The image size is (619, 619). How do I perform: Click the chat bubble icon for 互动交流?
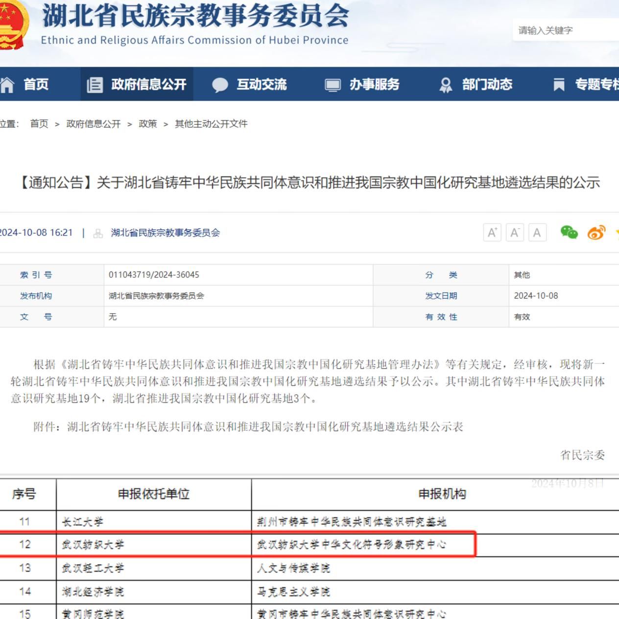point(220,85)
